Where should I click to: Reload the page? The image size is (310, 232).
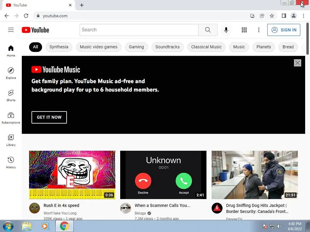tap(26, 16)
